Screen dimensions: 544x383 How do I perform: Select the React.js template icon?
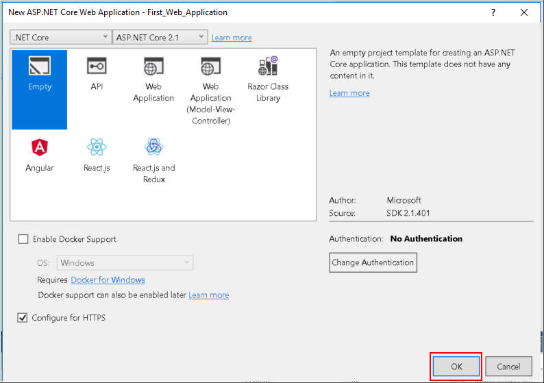[x=97, y=147]
